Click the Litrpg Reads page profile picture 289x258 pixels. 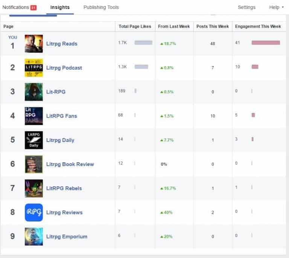pyautogui.click(x=33, y=44)
